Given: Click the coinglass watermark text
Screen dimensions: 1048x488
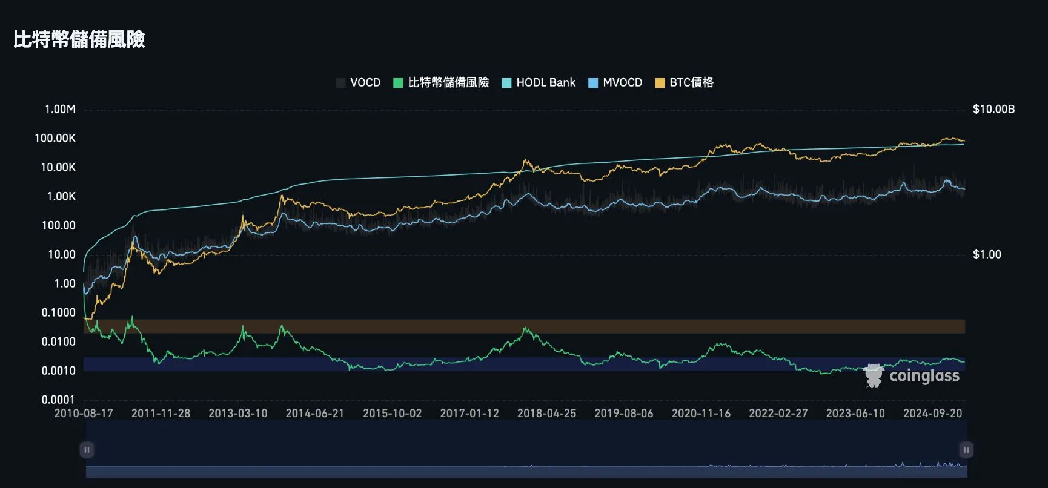Looking at the screenshot, I should [x=924, y=376].
